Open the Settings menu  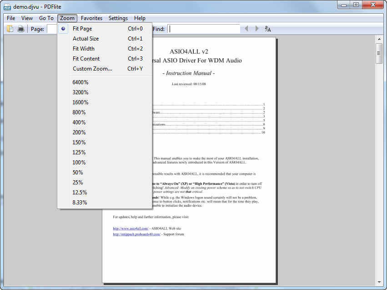(118, 18)
